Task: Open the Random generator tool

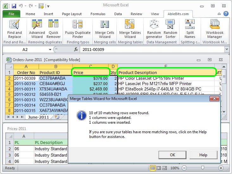Action: pos(154,29)
